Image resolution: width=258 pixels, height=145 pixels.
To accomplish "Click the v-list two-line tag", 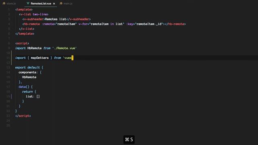I will pos(33,14).
